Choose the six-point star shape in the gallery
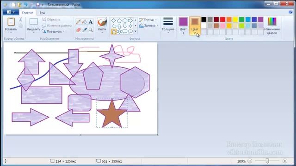Image resolution: width=296 pixels, height=166 pixels. [x=119, y=31]
